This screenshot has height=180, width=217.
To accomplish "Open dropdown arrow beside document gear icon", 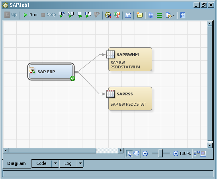I will click(x=174, y=15).
